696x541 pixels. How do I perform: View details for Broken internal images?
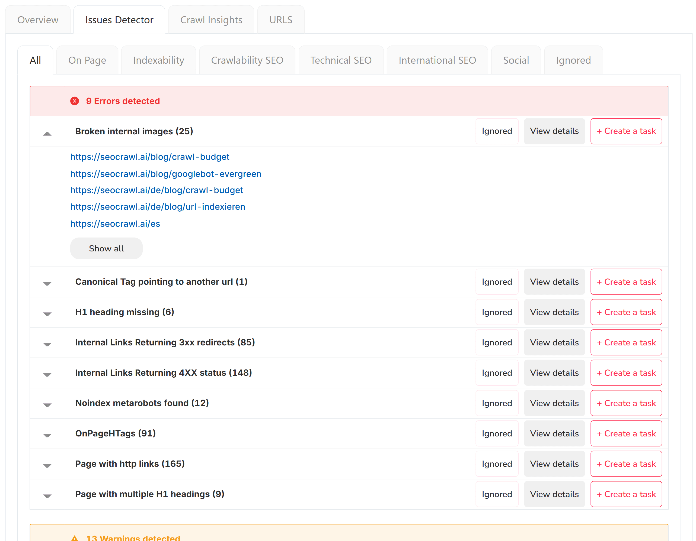click(x=554, y=131)
